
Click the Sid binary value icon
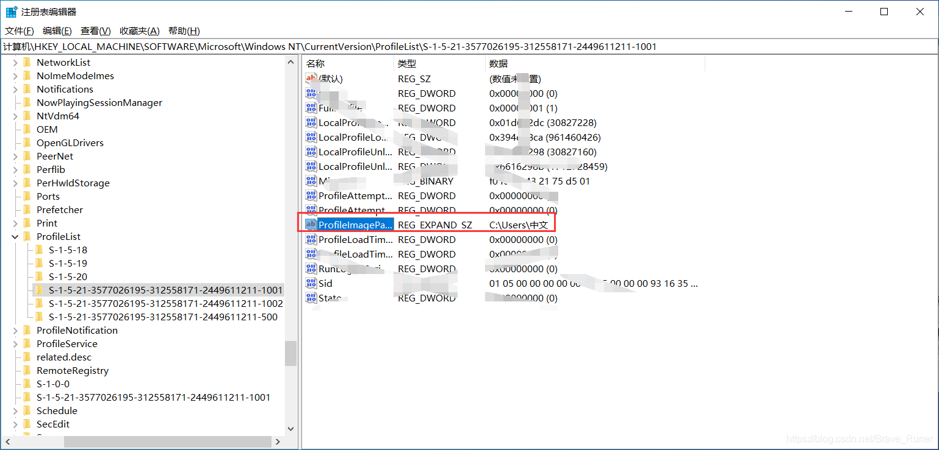311,283
